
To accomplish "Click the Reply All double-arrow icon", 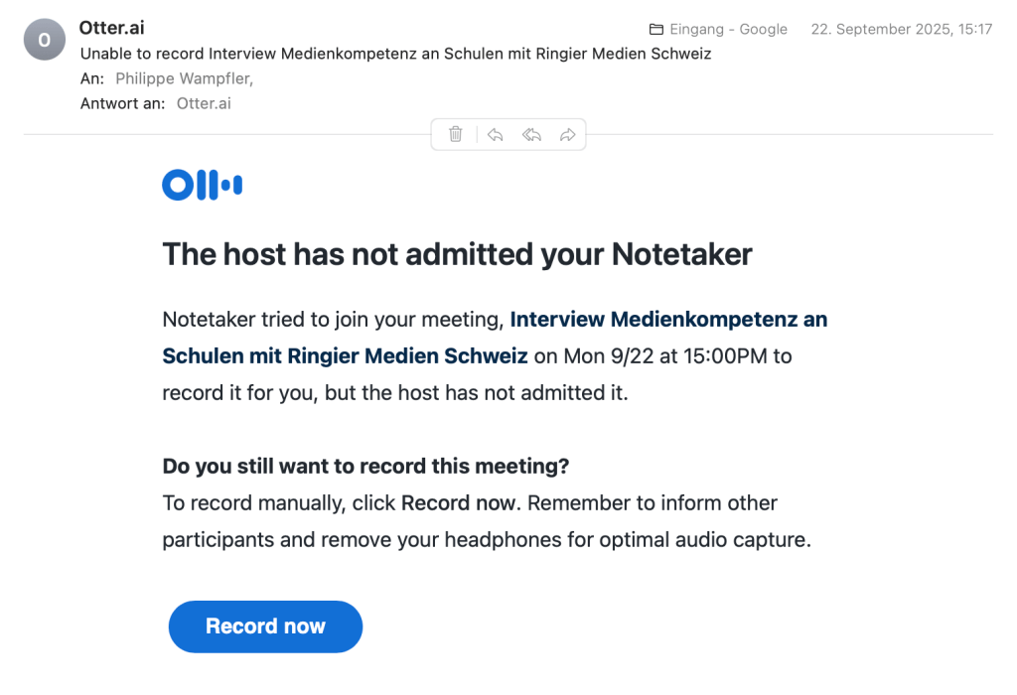I will coord(531,134).
